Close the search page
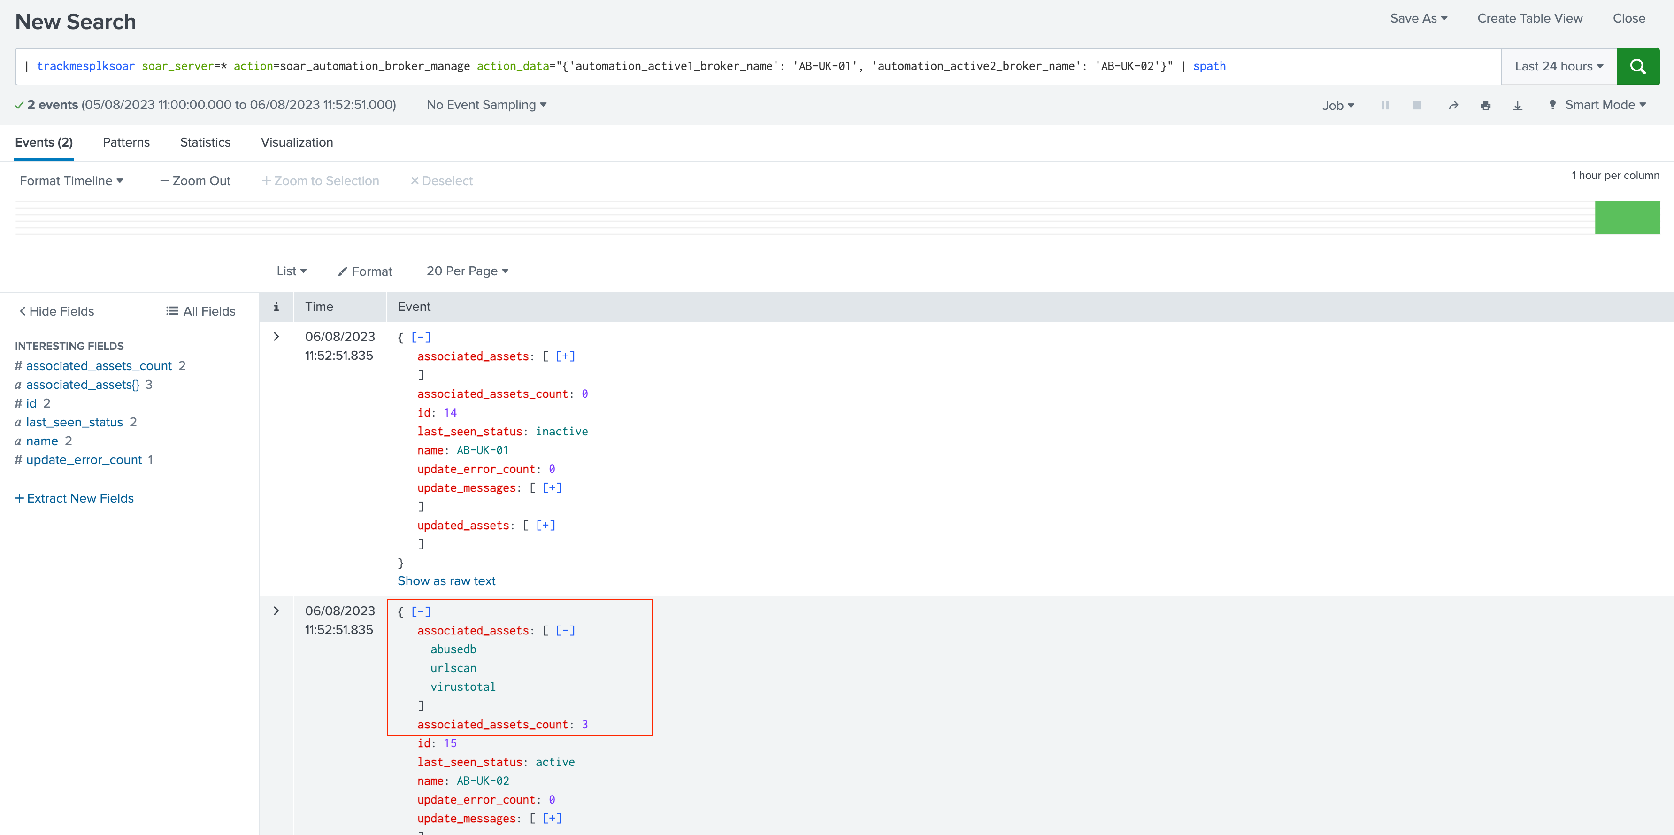 pyautogui.click(x=1628, y=18)
